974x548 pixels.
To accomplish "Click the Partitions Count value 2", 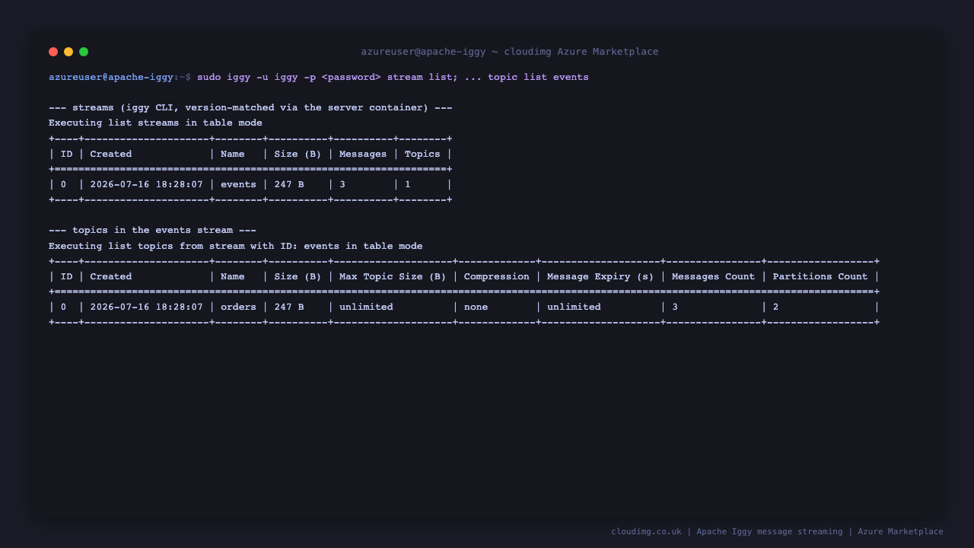I will (776, 307).
